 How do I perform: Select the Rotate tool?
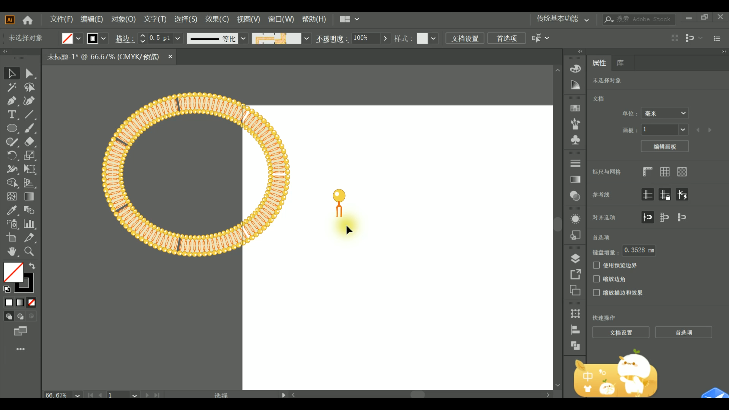click(x=11, y=156)
